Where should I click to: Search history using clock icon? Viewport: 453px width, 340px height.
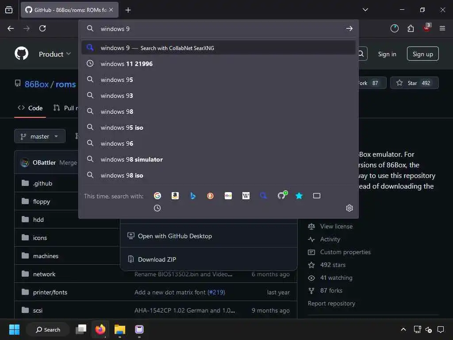(x=157, y=208)
